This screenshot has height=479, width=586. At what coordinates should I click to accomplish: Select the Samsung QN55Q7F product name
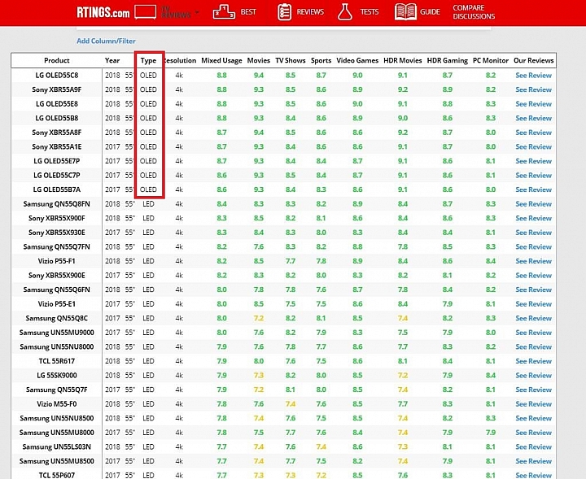click(x=57, y=390)
